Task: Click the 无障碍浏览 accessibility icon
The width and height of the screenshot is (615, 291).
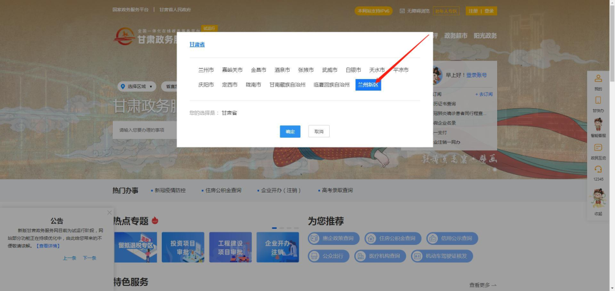Action: 402,11
